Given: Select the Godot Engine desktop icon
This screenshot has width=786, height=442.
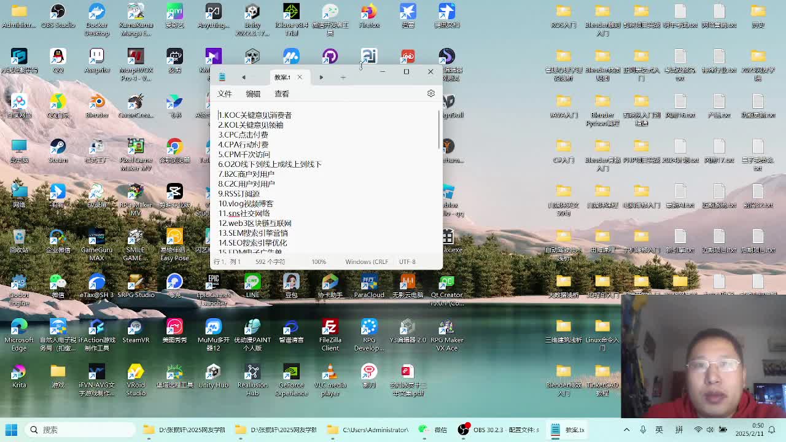Looking at the screenshot, I should [19, 290].
